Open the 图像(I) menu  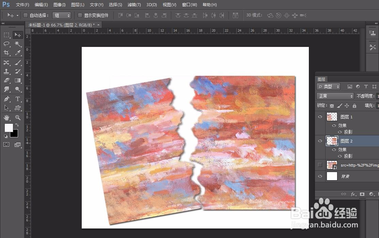pyautogui.click(x=60, y=5)
